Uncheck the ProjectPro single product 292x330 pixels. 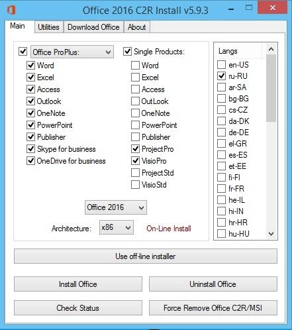pyautogui.click(x=135, y=148)
